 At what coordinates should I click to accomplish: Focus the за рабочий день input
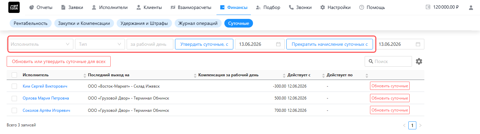[150, 44]
